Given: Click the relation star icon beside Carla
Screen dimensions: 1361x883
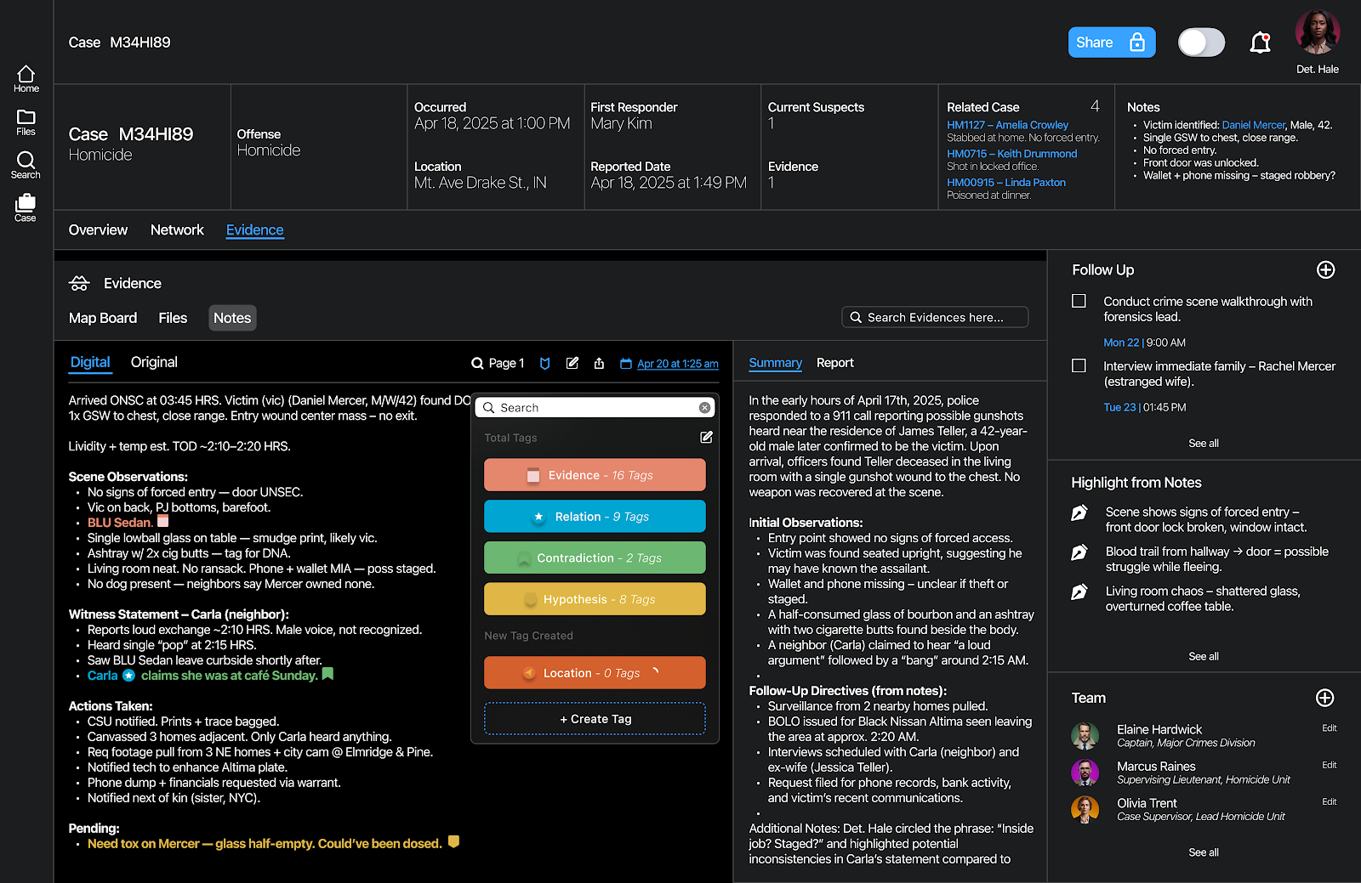Looking at the screenshot, I should pos(128,676).
